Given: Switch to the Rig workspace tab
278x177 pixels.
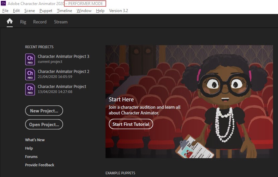Looking at the screenshot, I should (x=23, y=22).
